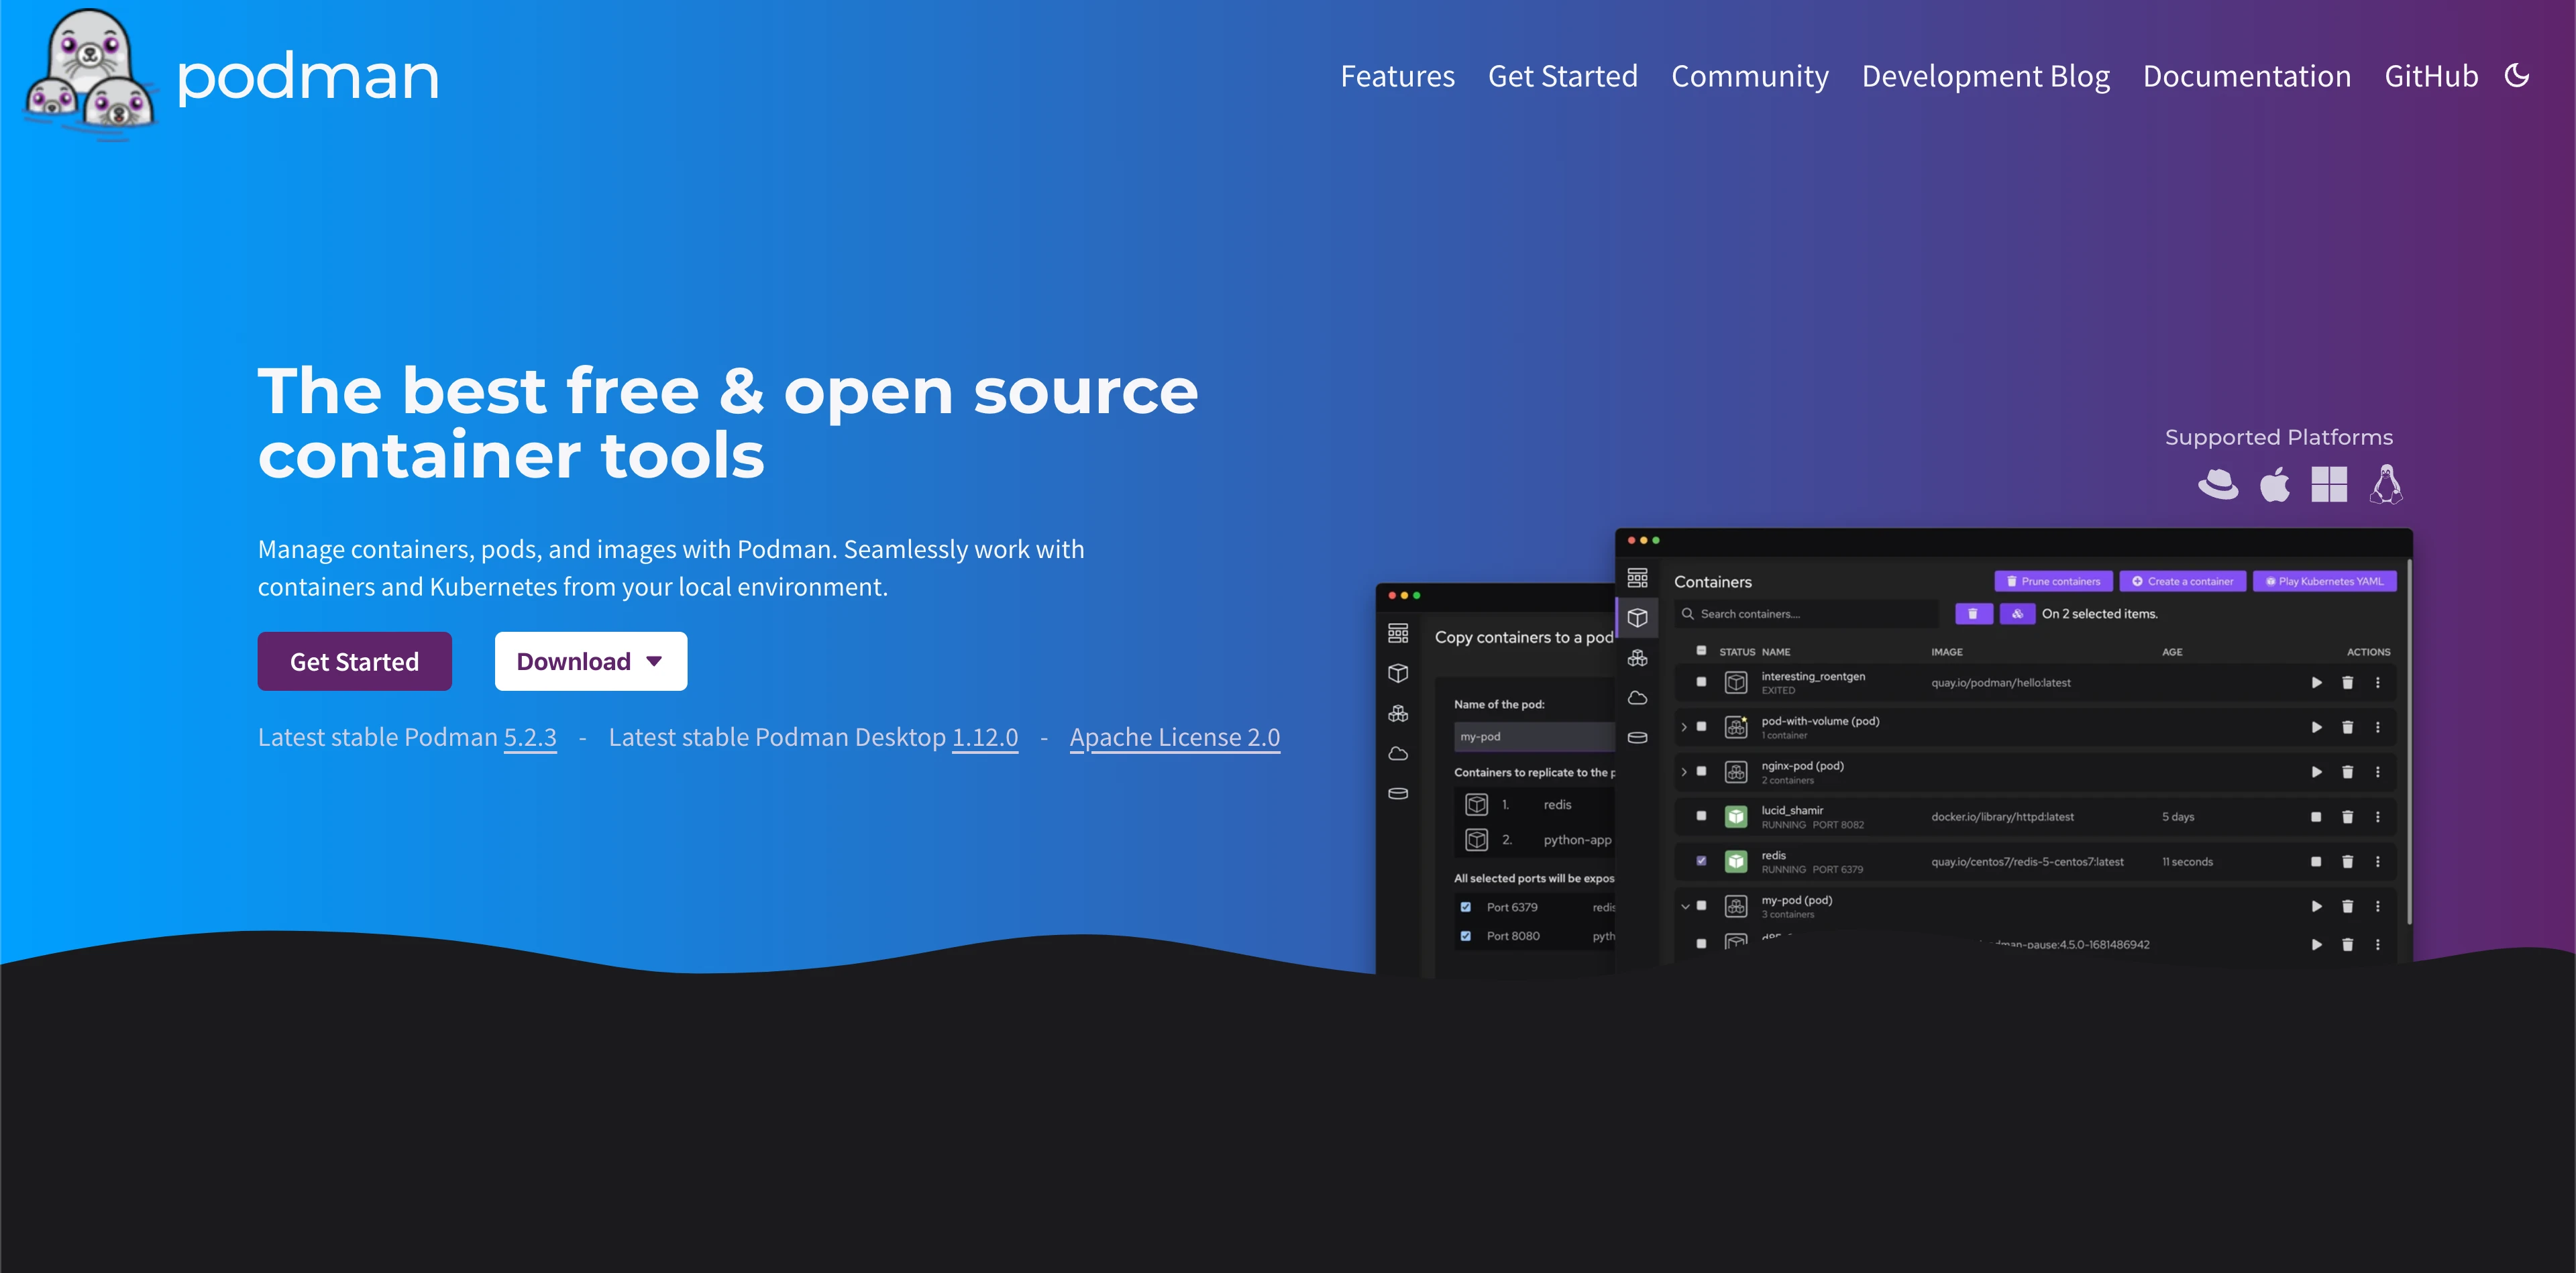Click the Windows platform icon
The width and height of the screenshot is (2576, 1273).
2329,485
